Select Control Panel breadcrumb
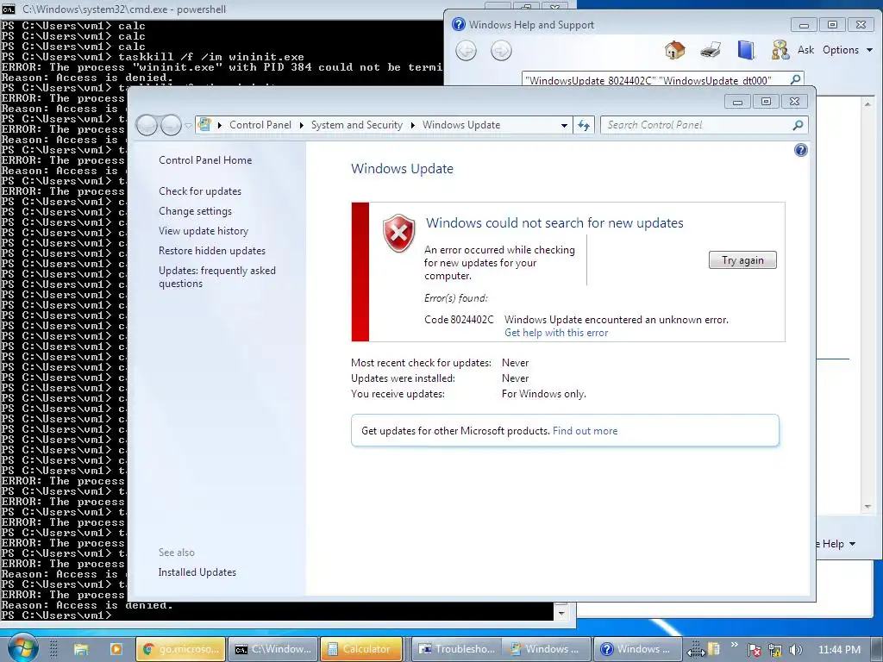The height and width of the screenshot is (662, 883). (x=260, y=125)
